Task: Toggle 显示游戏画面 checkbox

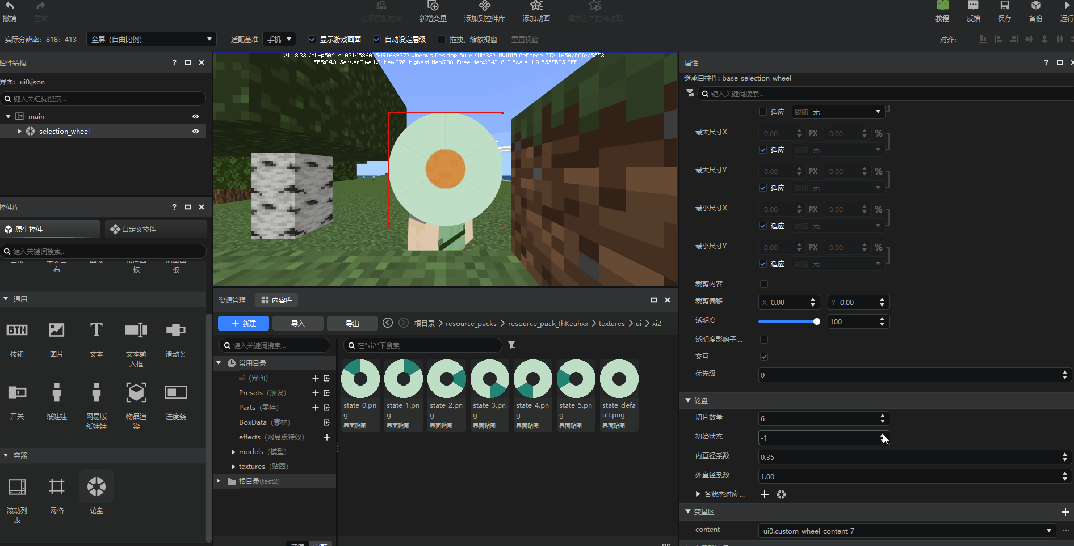Action: [312, 39]
